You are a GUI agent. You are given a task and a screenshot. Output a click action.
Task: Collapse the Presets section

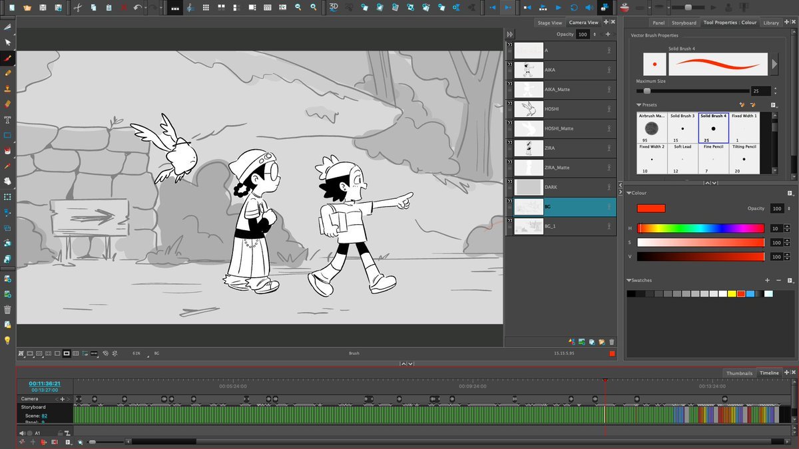639,105
